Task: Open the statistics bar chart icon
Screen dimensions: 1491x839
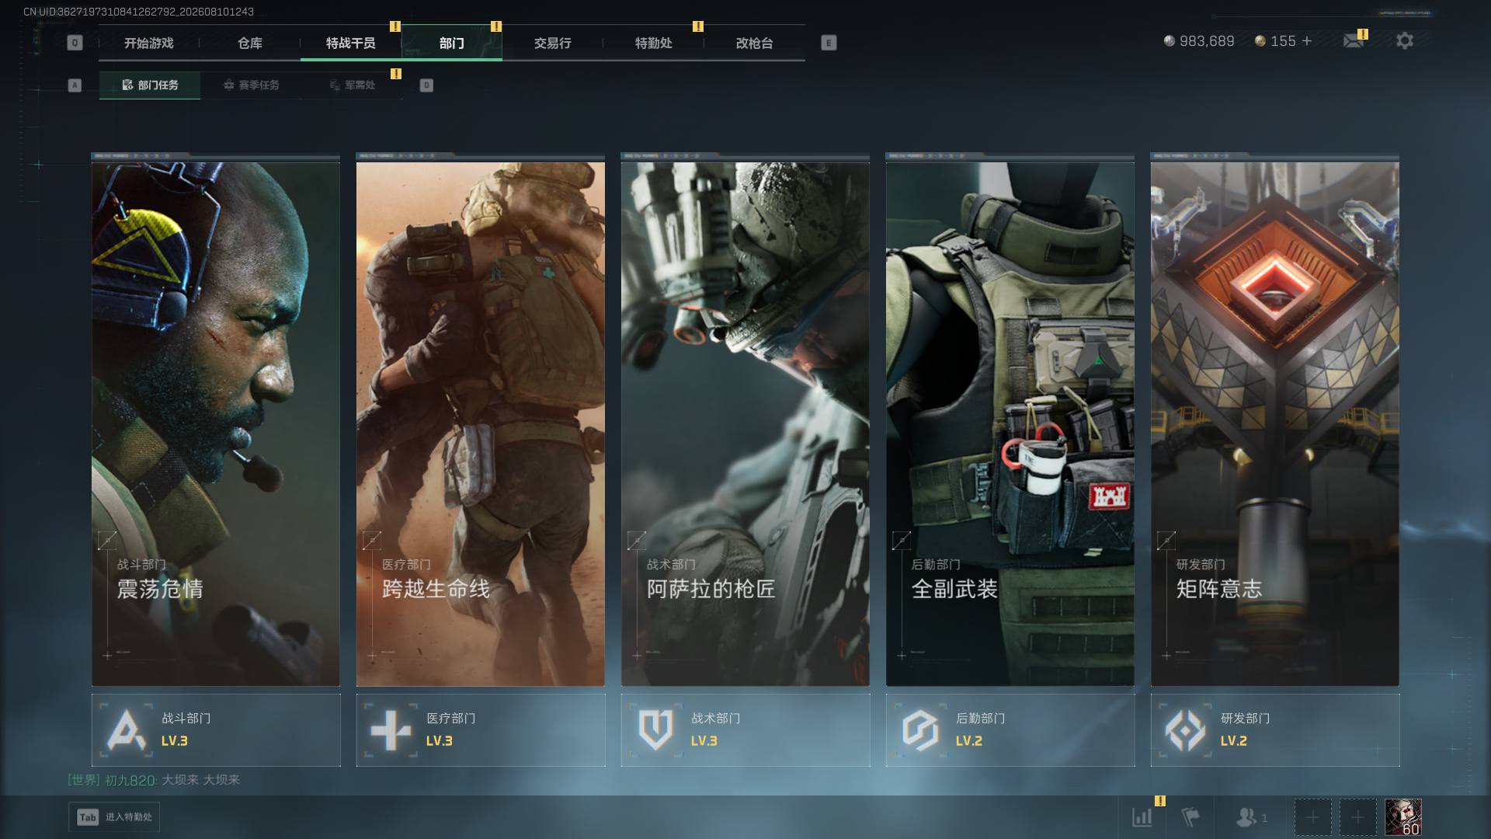Action: [x=1142, y=817]
